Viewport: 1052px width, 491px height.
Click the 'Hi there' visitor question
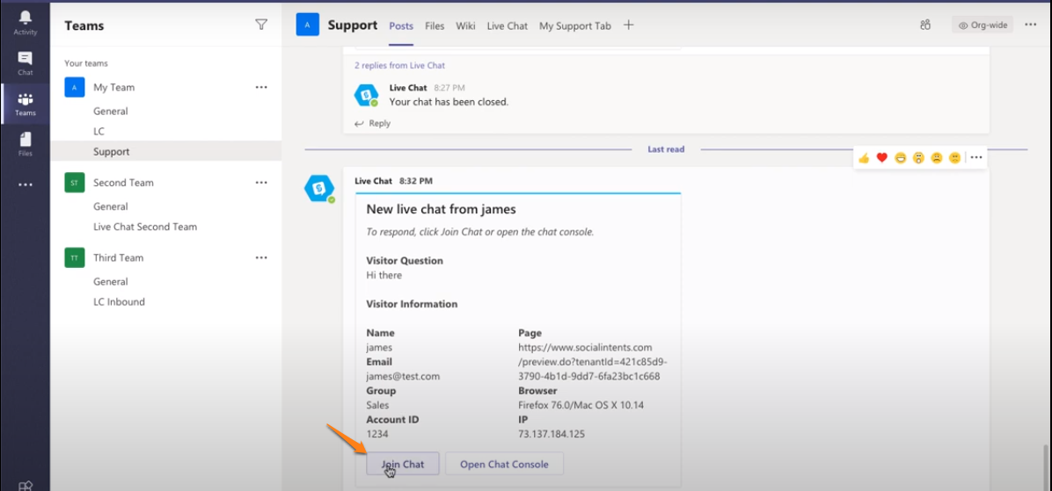click(384, 275)
